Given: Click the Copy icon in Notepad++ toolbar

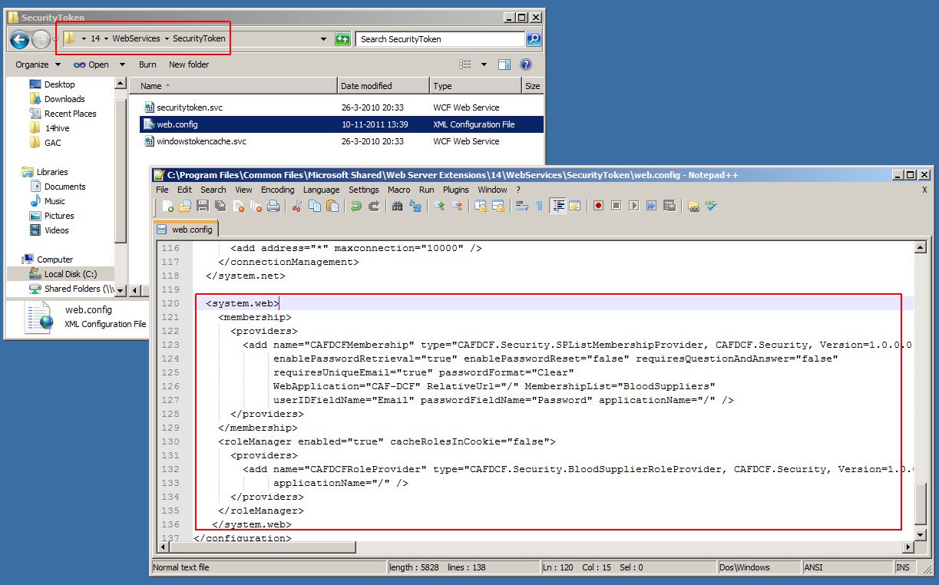Looking at the screenshot, I should (315, 206).
